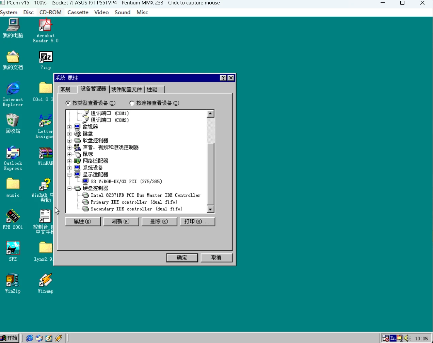The width and height of the screenshot is (433, 343).
Task: Collapse the 硬盘控制器 node
Action: (x=69, y=188)
